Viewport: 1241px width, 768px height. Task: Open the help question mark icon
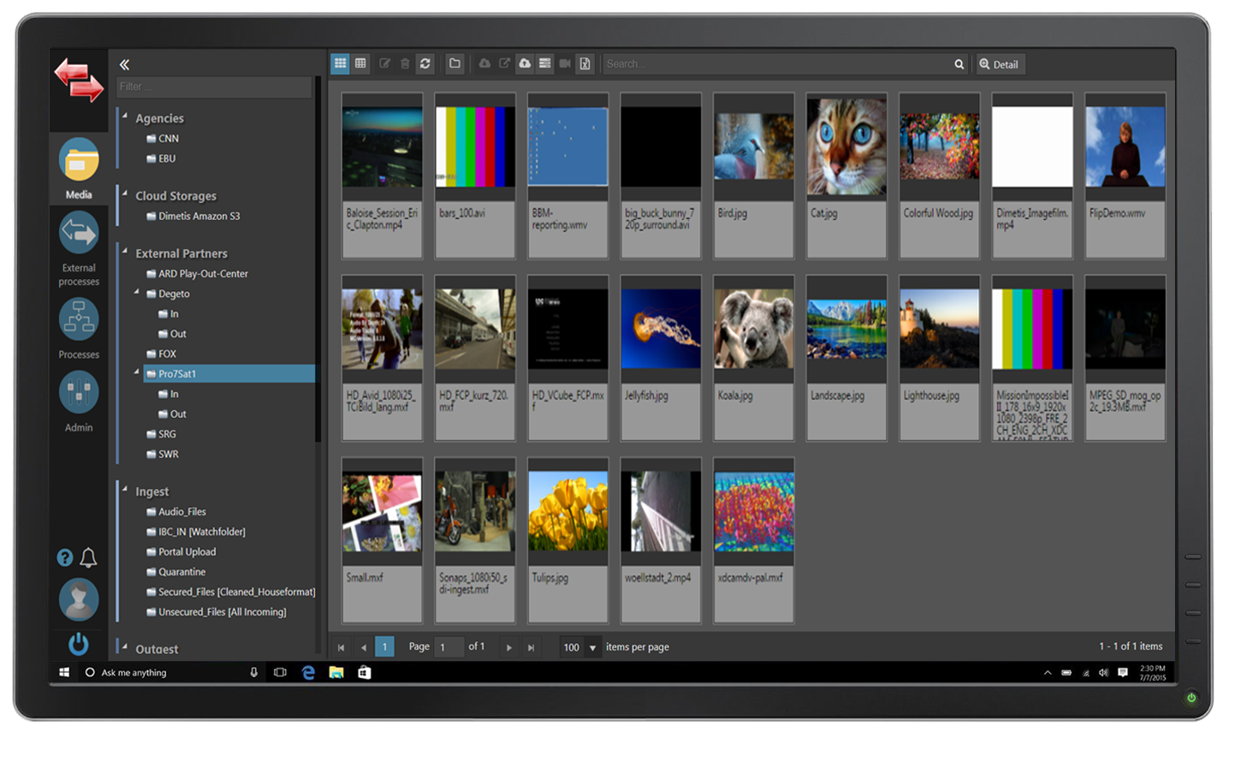65,558
